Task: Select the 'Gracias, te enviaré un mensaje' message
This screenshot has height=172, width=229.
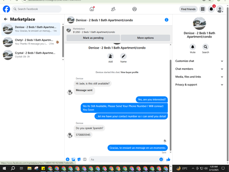Action: coord(137,148)
